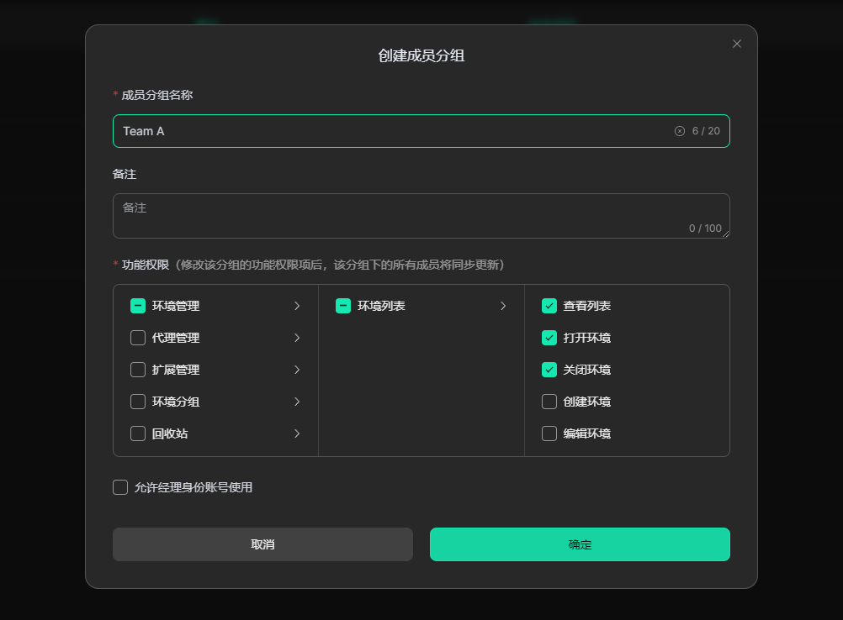The image size is (843, 620).
Task: Select the 回收站 checkbox
Action: coord(138,433)
